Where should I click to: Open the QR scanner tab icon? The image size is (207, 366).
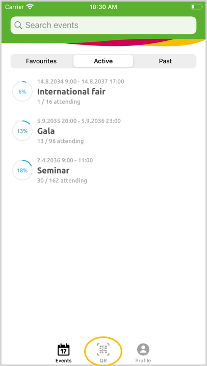103,350
